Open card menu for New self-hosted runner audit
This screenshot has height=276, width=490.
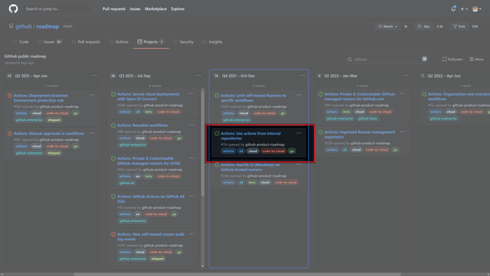point(192,234)
